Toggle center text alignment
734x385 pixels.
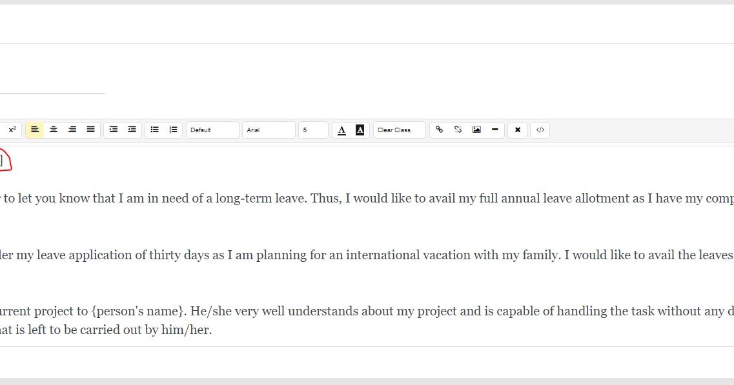(54, 130)
